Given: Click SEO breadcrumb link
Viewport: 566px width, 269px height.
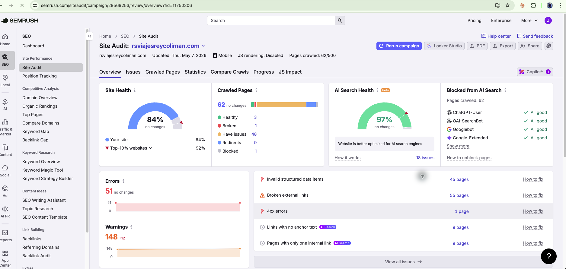Looking at the screenshot, I should pos(125,36).
